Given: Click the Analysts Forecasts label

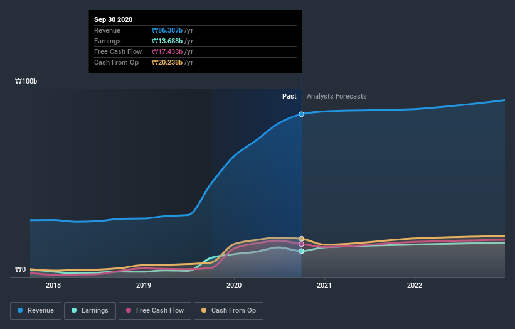Looking at the screenshot, I should point(337,96).
